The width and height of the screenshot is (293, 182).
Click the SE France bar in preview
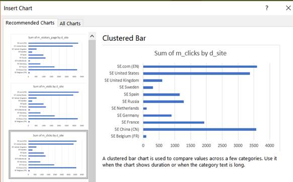[x=174, y=123]
